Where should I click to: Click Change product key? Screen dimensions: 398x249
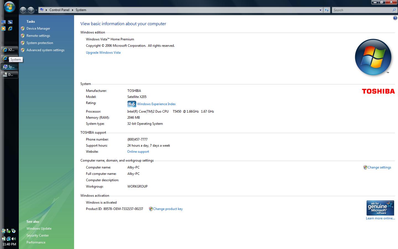[x=168, y=209]
